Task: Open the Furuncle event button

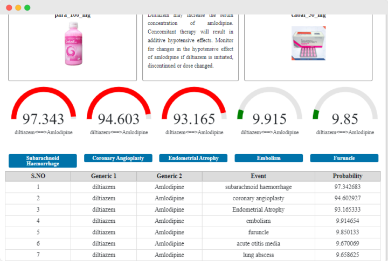Action: pyautogui.click(x=344, y=158)
